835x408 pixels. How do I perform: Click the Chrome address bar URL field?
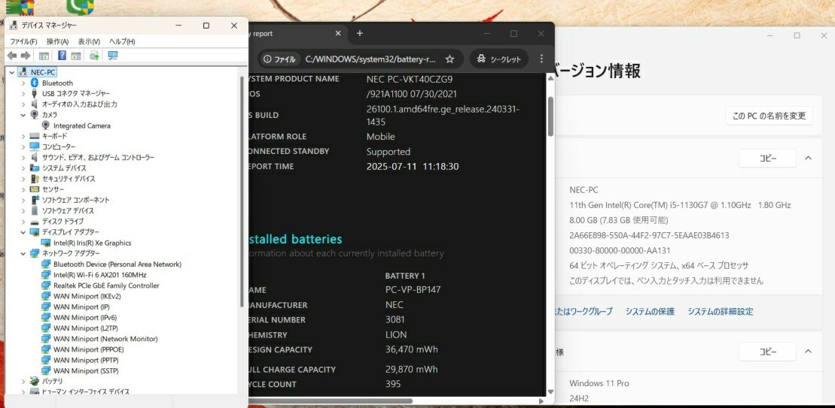coord(369,59)
